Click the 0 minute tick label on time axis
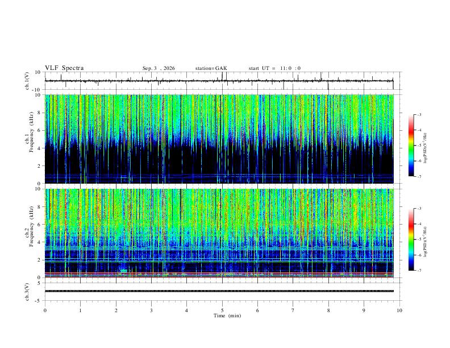 [45, 310]
